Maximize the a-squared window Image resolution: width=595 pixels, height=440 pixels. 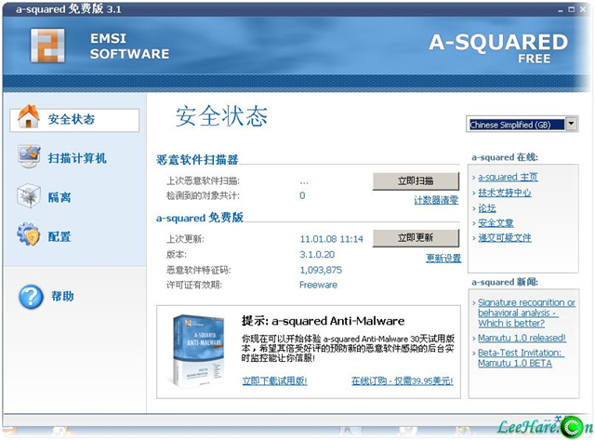coord(572,9)
